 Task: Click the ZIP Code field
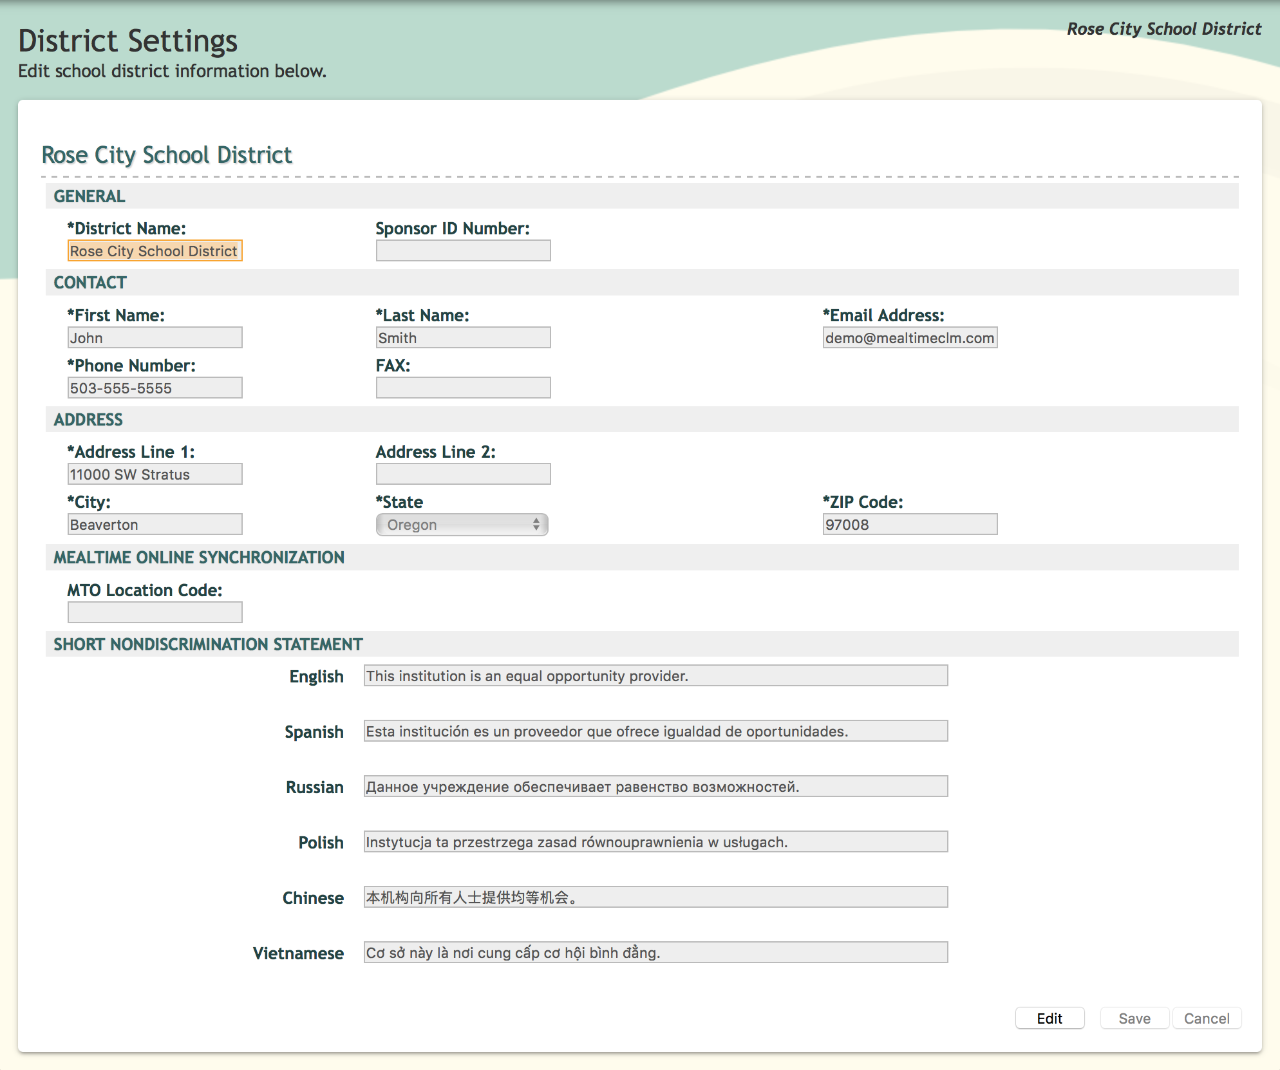point(909,524)
